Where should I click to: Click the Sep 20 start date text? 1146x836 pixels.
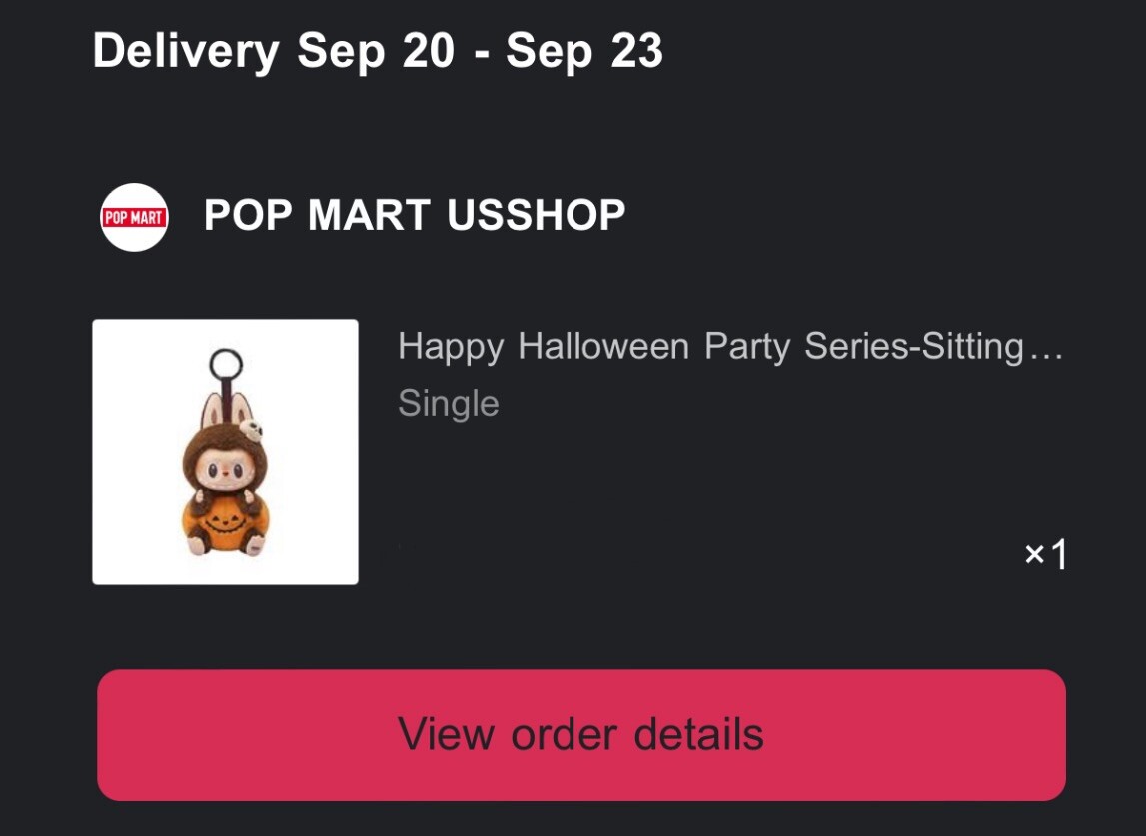click(x=376, y=50)
